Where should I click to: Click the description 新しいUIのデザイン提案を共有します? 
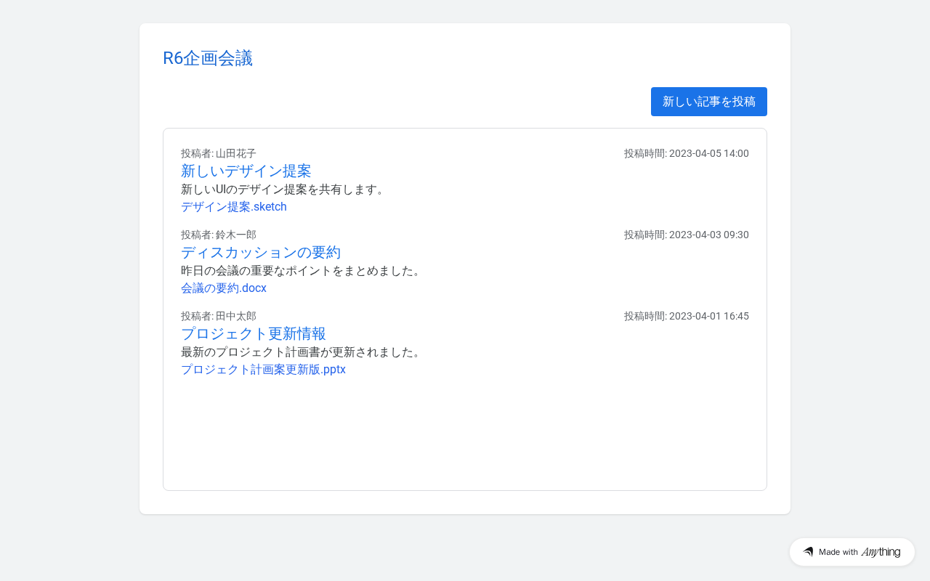(283, 190)
